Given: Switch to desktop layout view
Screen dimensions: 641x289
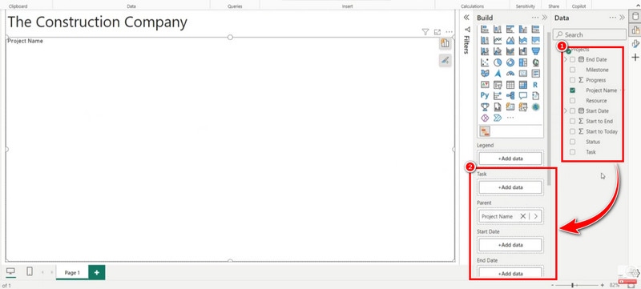Looking at the screenshot, I should [11, 271].
